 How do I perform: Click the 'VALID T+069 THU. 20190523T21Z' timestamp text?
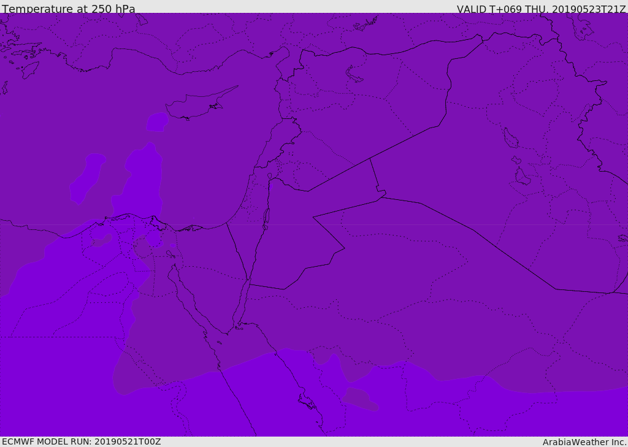click(x=541, y=9)
